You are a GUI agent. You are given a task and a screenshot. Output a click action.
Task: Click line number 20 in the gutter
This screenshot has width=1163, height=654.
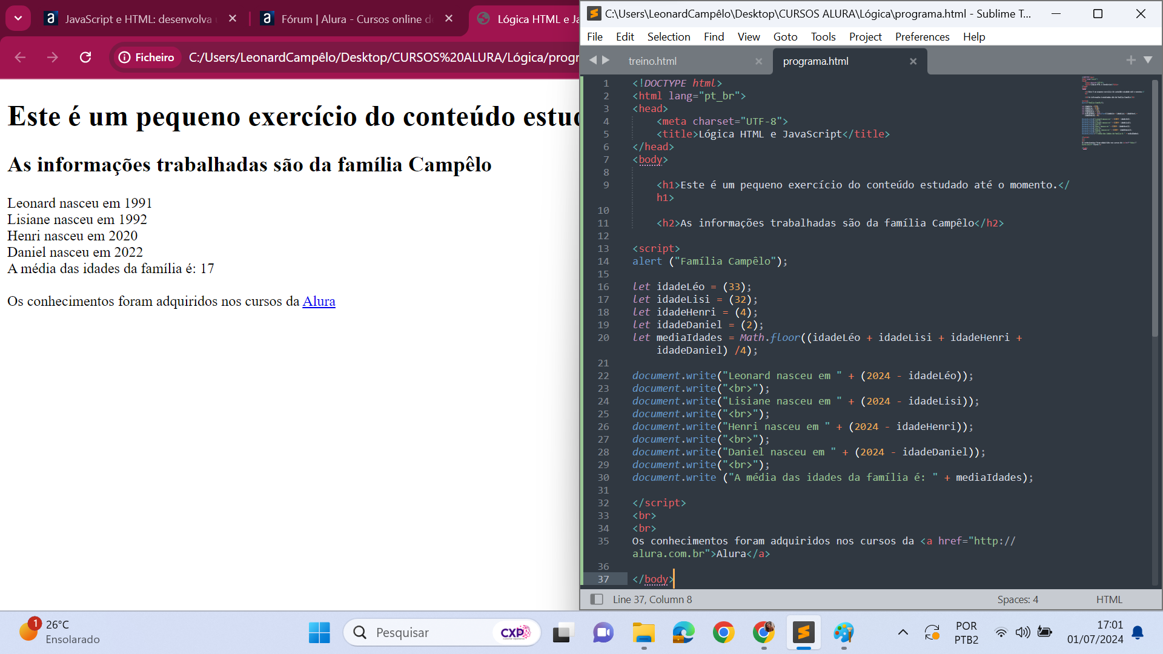tap(603, 337)
